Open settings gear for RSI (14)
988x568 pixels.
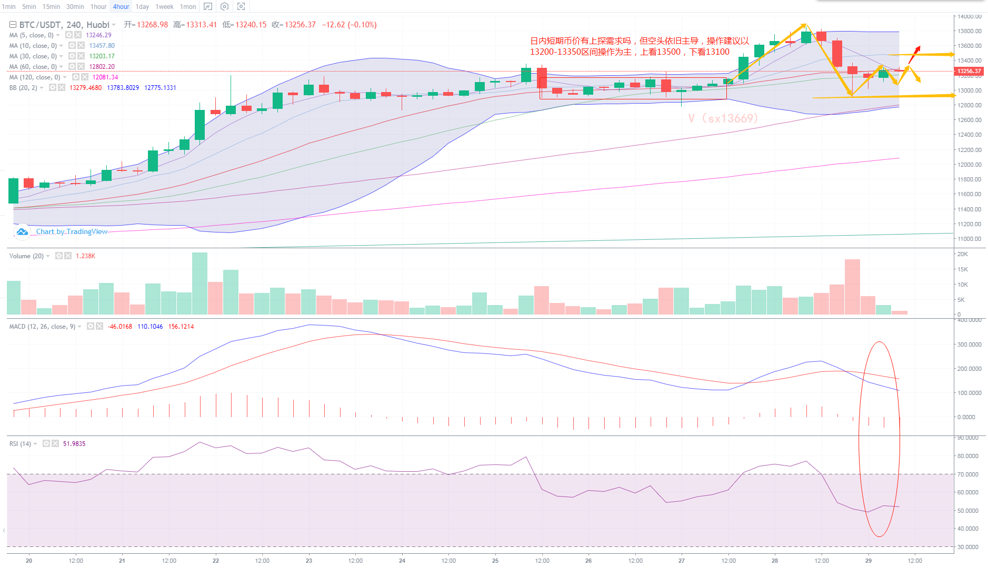pyautogui.click(x=46, y=444)
